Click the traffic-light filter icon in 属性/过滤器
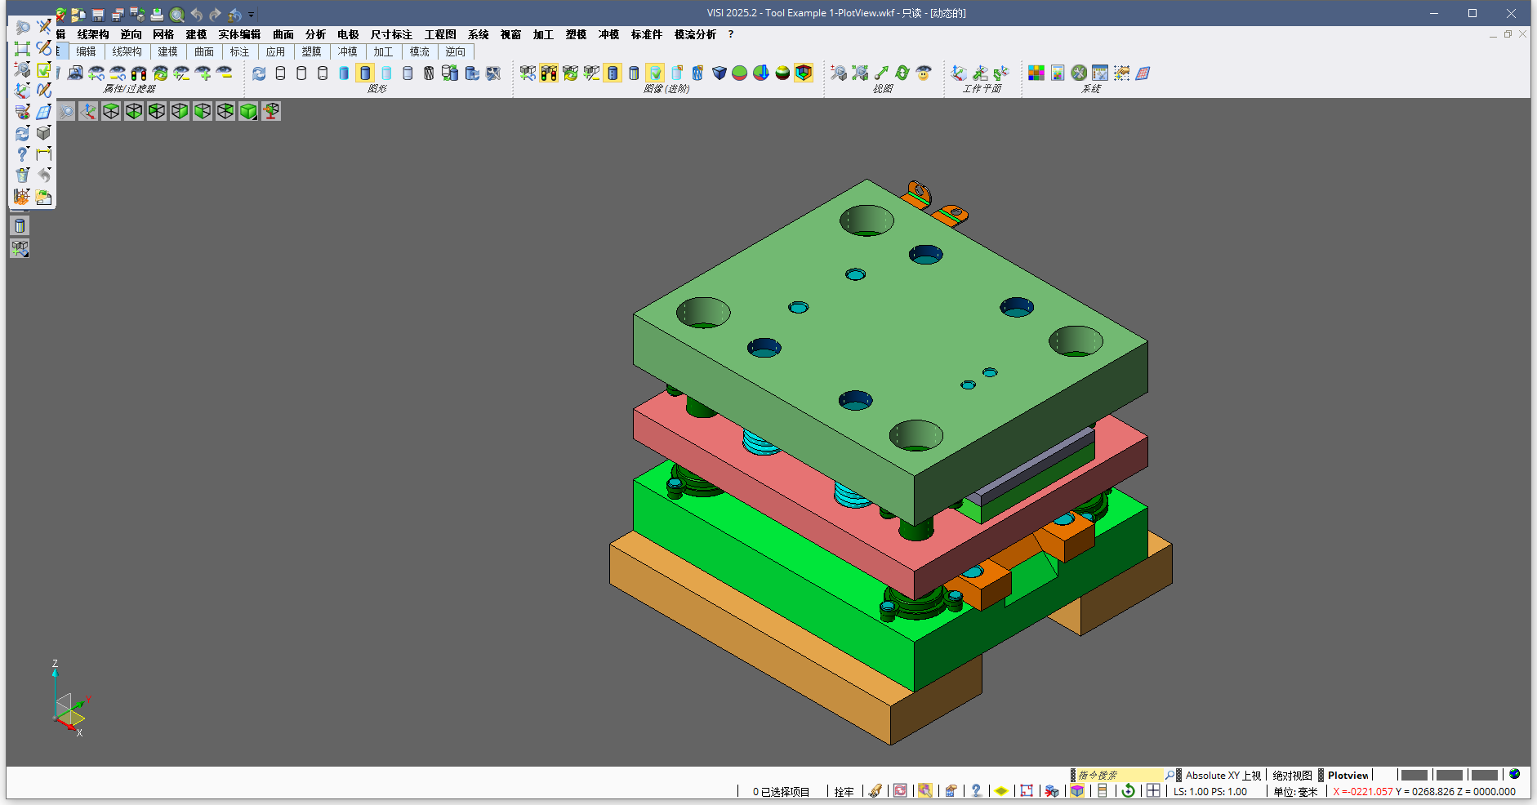This screenshot has height=805, width=1537. [139, 73]
